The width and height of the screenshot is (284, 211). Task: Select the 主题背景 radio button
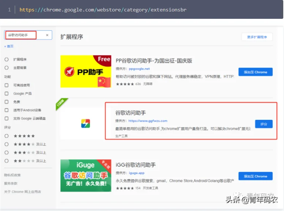7,68
